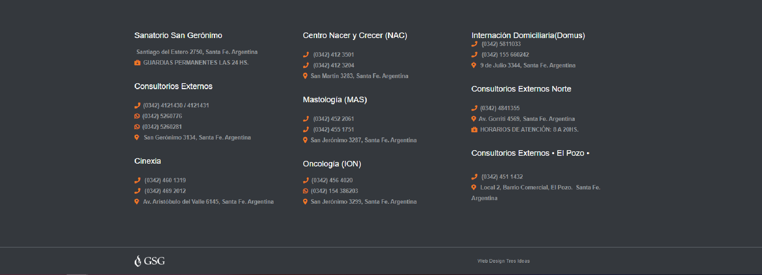Image resolution: width=762 pixels, height=275 pixels.
Task: Click phone icon next to (0342) 460 1319
Action: (x=137, y=180)
